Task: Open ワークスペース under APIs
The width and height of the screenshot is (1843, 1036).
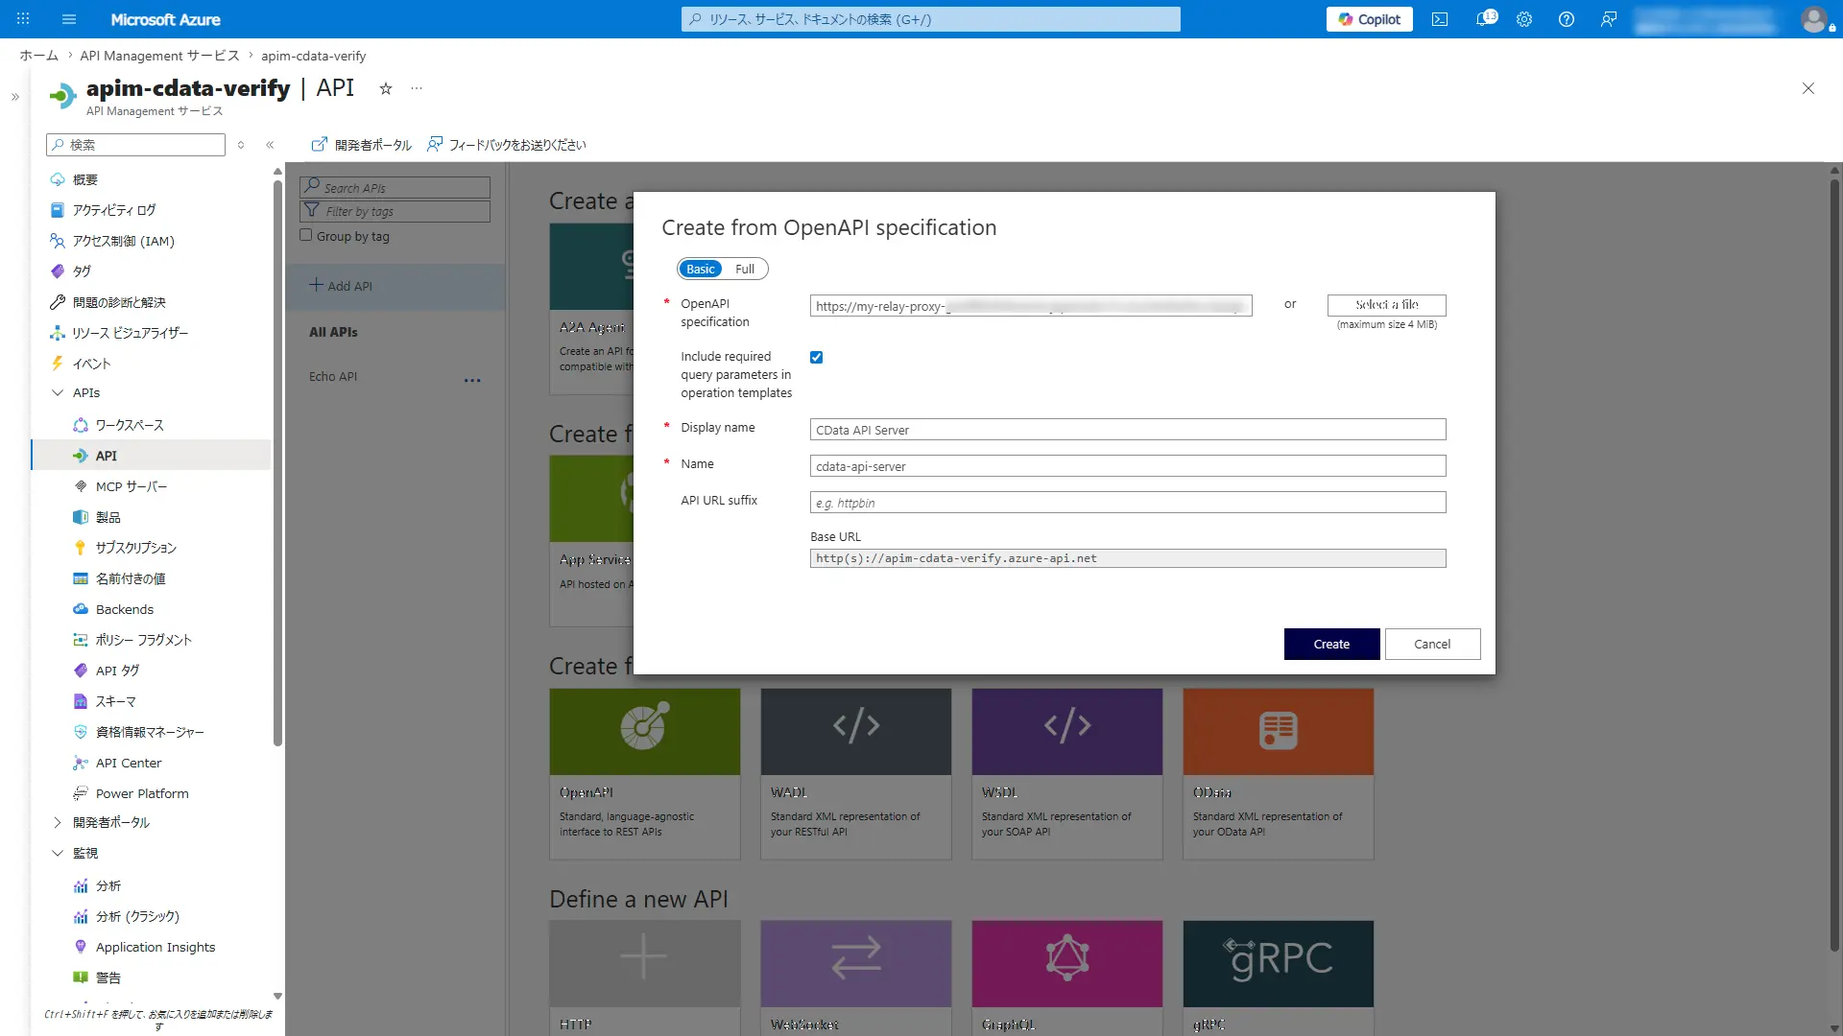Action: click(x=130, y=425)
